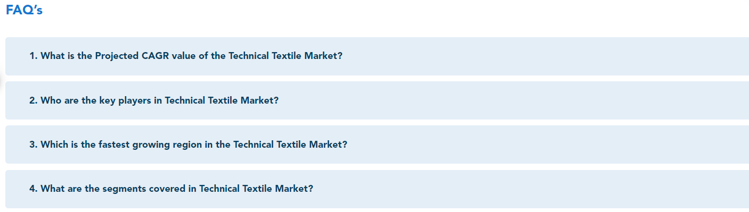Image resolution: width=749 pixels, height=212 pixels.
Task: Open FAQ number 2 accordion panel
Action: 377,100
